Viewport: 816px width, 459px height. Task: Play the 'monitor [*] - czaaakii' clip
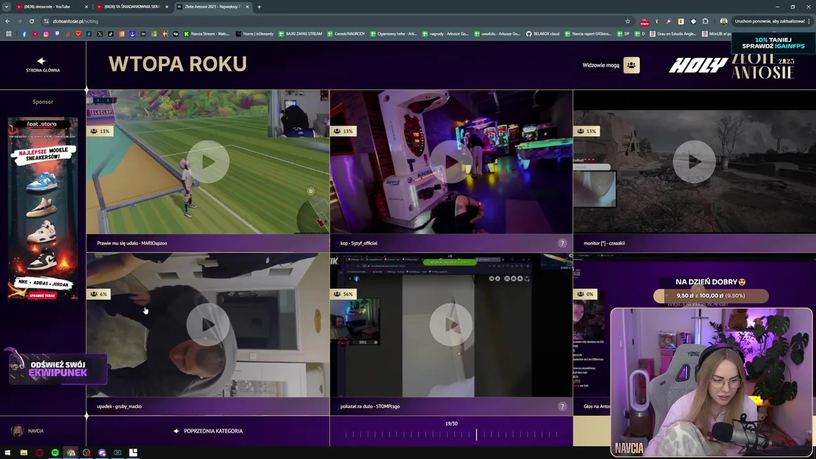[694, 162]
